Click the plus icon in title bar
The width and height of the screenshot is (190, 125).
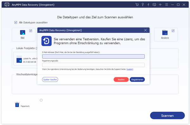click(160, 5)
